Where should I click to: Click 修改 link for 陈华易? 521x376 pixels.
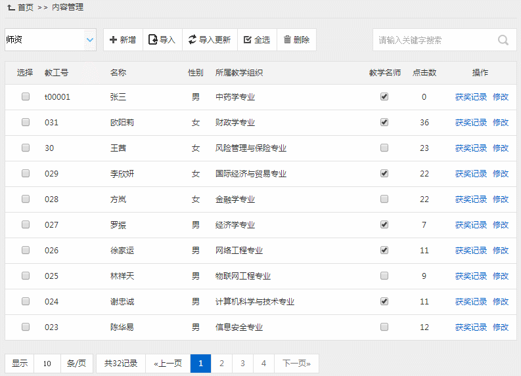tap(501, 327)
